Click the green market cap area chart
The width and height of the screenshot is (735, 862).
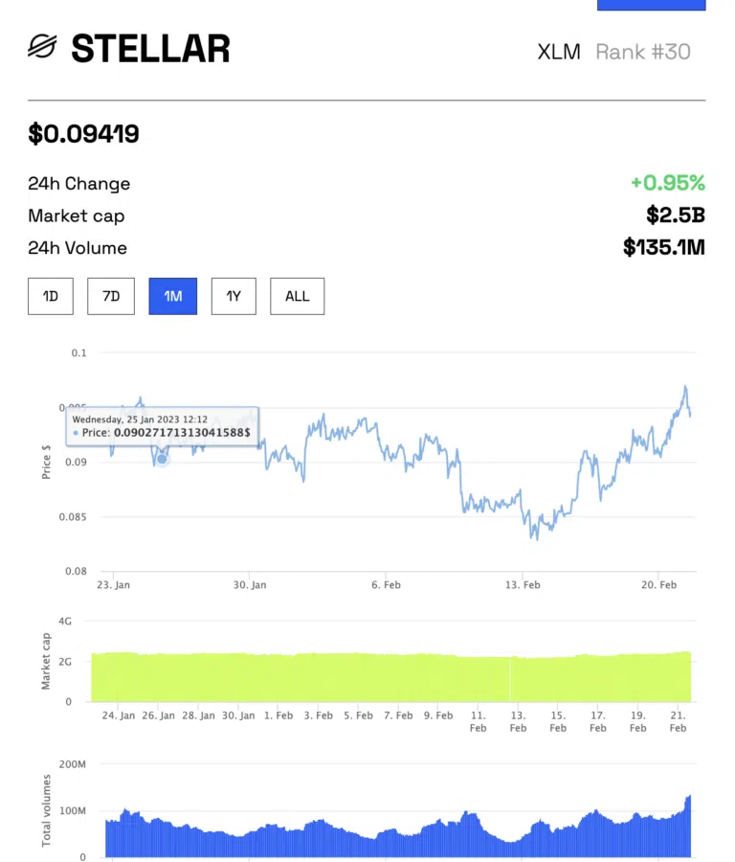click(390, 676)
